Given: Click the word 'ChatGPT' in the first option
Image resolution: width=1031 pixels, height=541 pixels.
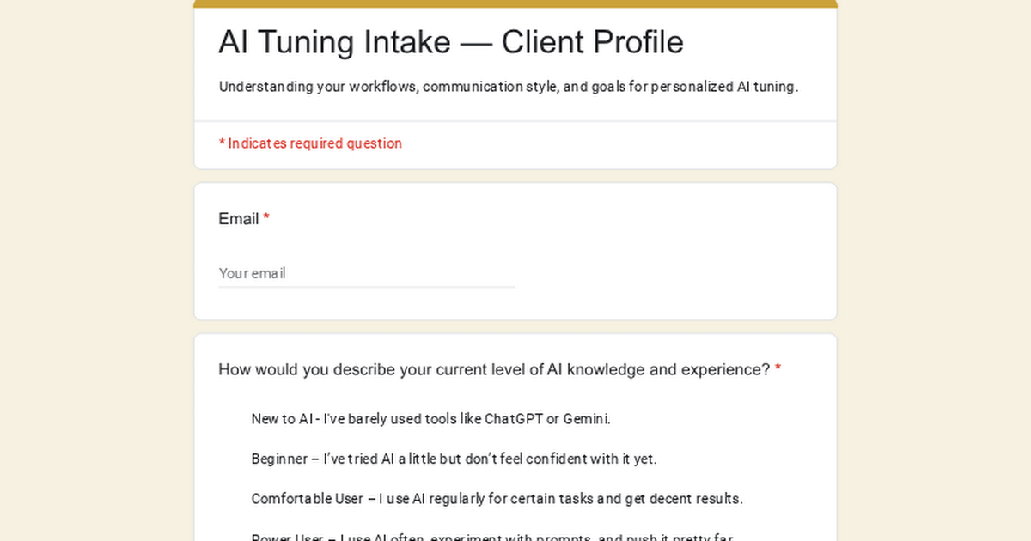Looking at the screenshot, I should 513,419.
